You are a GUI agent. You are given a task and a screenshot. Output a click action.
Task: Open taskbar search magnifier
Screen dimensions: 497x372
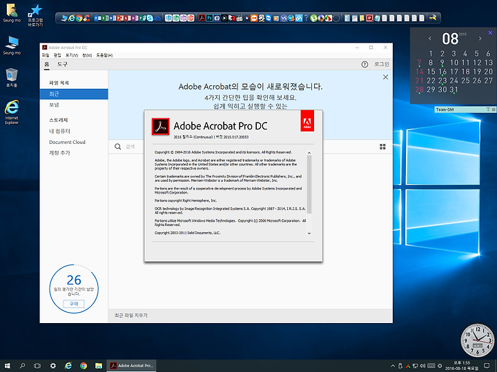22,366
